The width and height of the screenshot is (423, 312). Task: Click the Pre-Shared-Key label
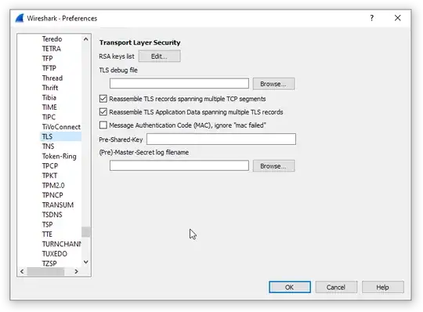[x=121, y=140]
